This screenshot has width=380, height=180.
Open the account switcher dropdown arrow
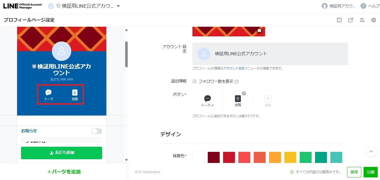point(118,6)
